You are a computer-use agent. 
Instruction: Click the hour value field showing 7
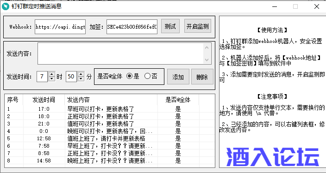tap(42, 77)
